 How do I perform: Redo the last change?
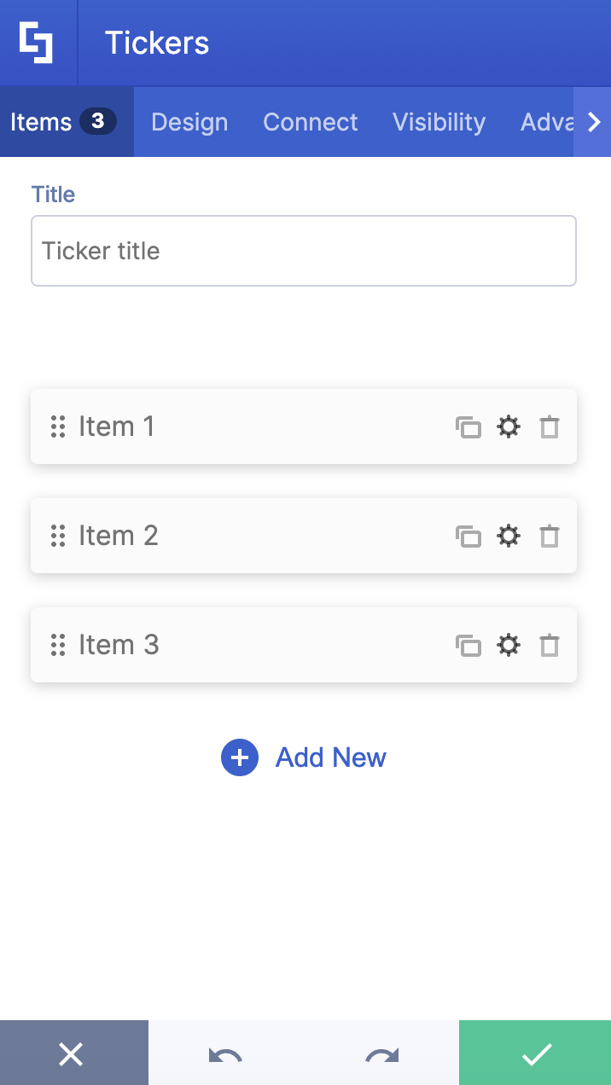[381, 1053]
